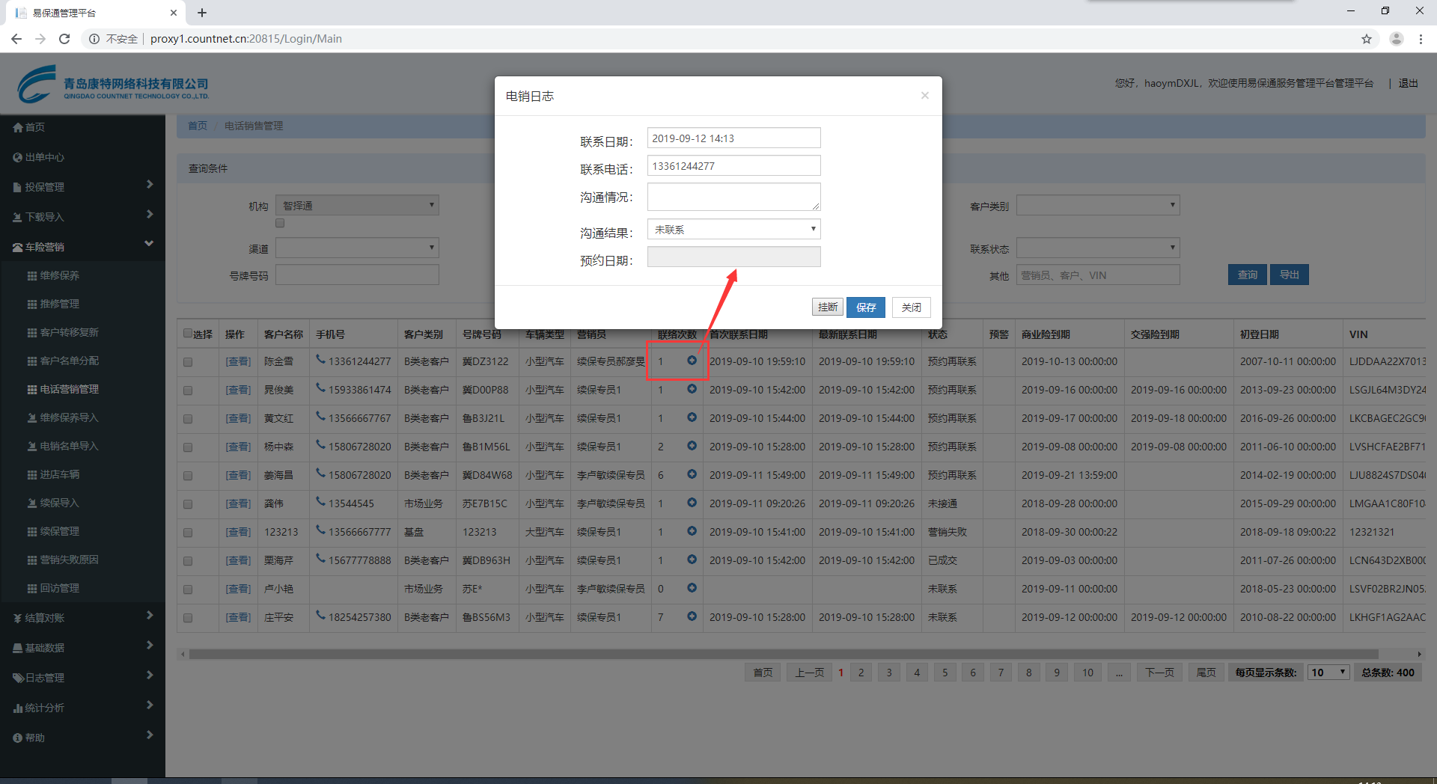Check the checkbox under 机构 dropdown

pyautogui.click(x=280, y=223)
